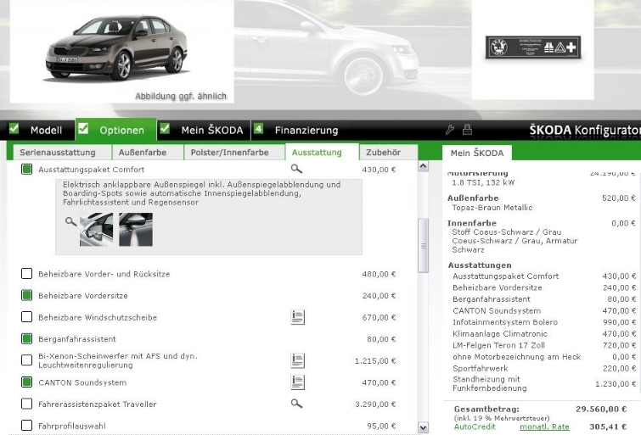The width and height of the screenshot is (641, 435).
Task: Select Mein ŠKODA summary panel tab
Action: point(476,153)
